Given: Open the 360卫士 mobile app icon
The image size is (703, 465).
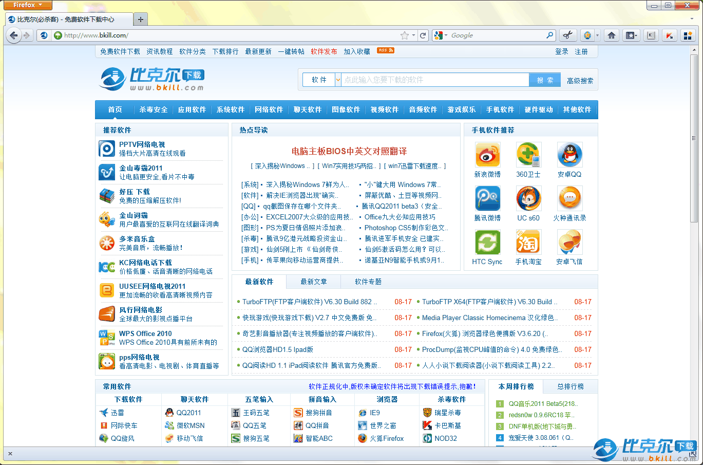Looking at the screenshot, I should 528,155.
